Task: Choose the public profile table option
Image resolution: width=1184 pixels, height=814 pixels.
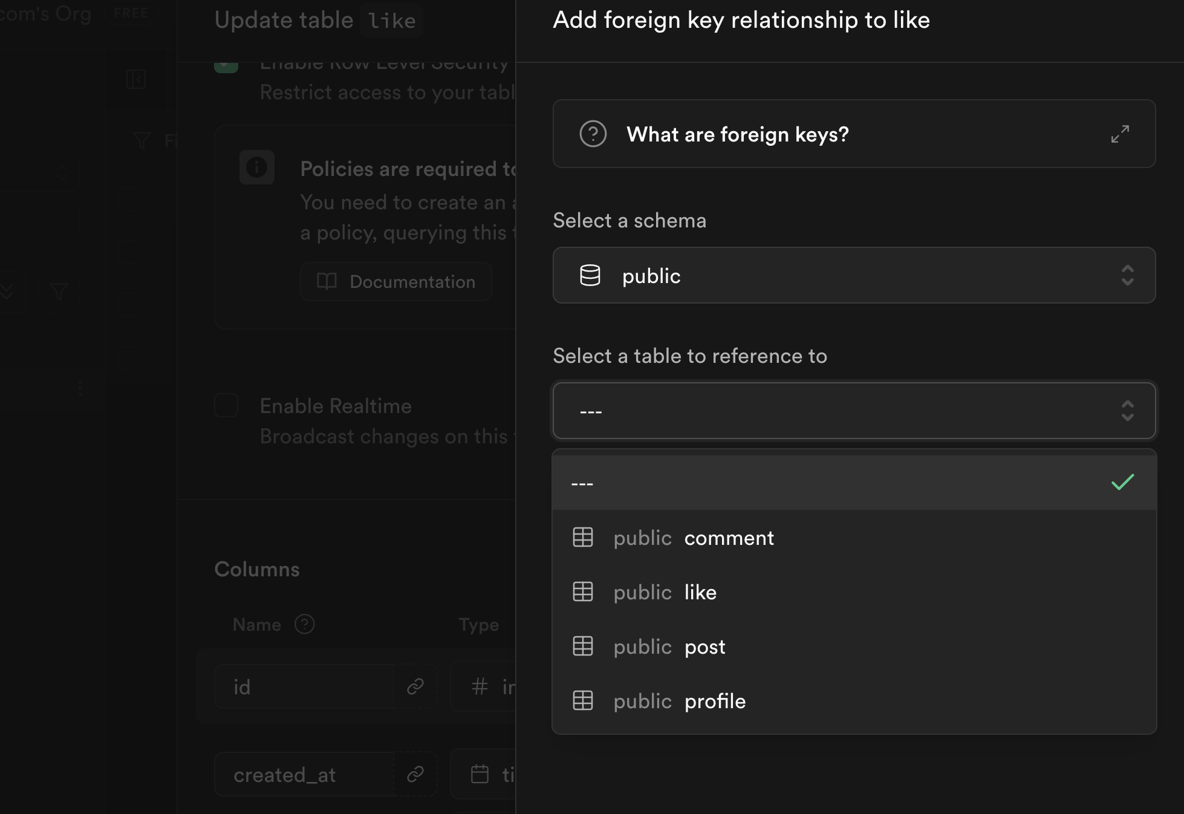Action: (714, 701)
